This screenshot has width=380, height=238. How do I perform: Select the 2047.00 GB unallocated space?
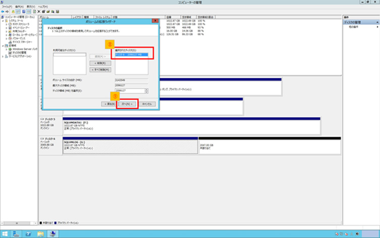click(269, 146)
